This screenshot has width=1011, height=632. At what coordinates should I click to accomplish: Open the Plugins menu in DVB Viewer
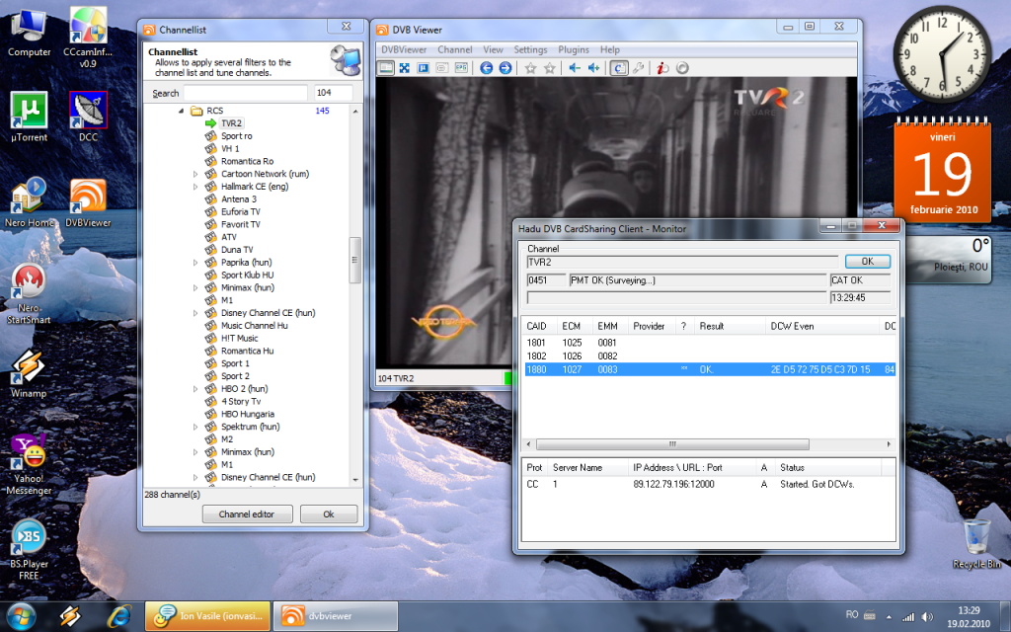pyautogui.click(x=573, y=49)
